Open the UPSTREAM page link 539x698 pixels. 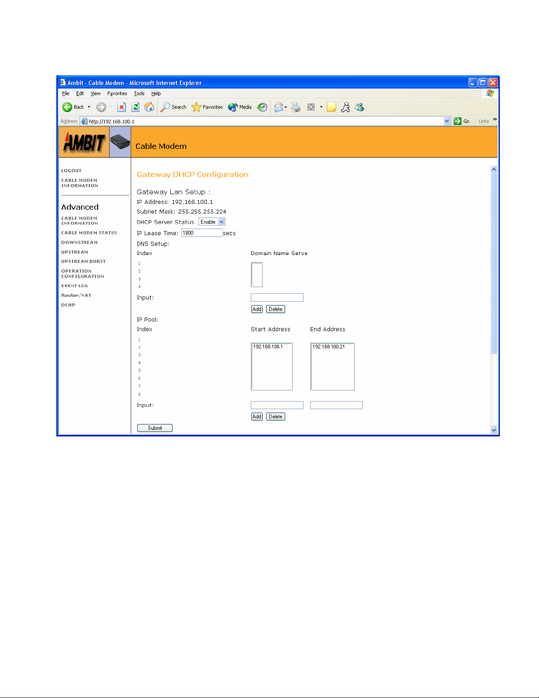pyautogui.click(x=75, y=252)
